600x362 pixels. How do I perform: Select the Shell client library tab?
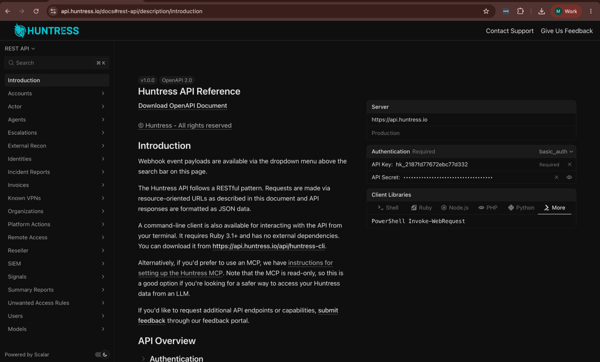388,208
